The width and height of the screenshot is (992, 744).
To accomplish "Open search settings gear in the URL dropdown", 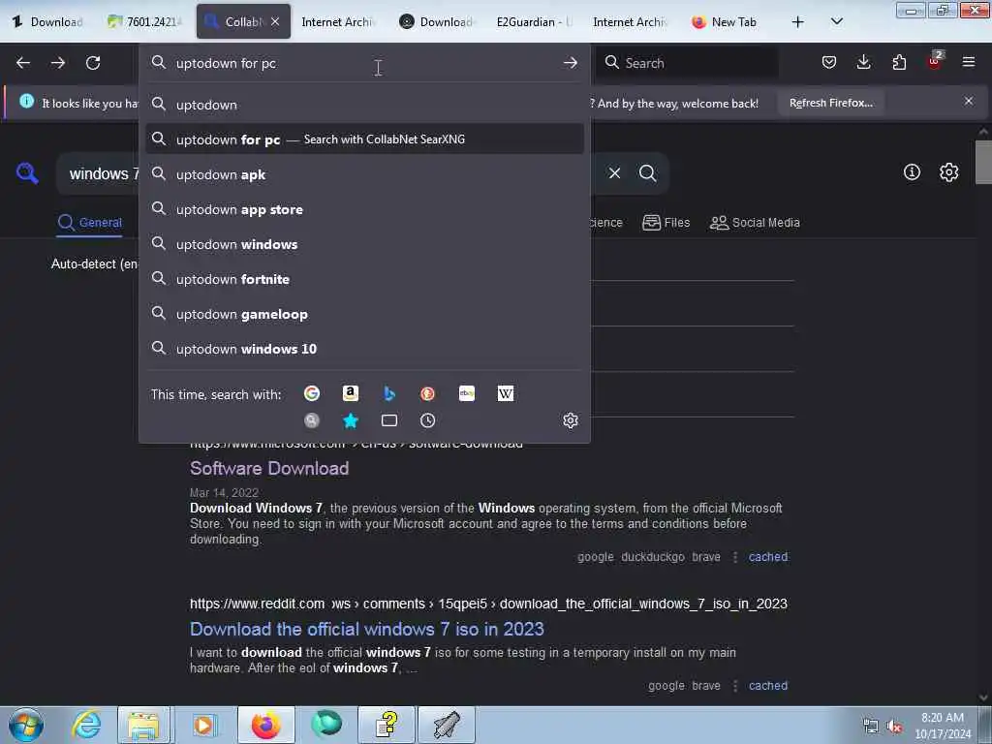I will coord(570,420).
